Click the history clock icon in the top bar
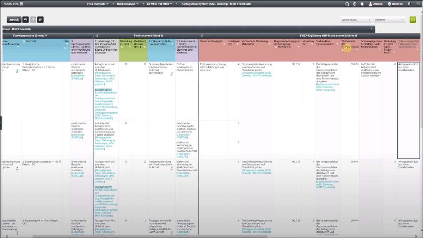 pos(355,4)
